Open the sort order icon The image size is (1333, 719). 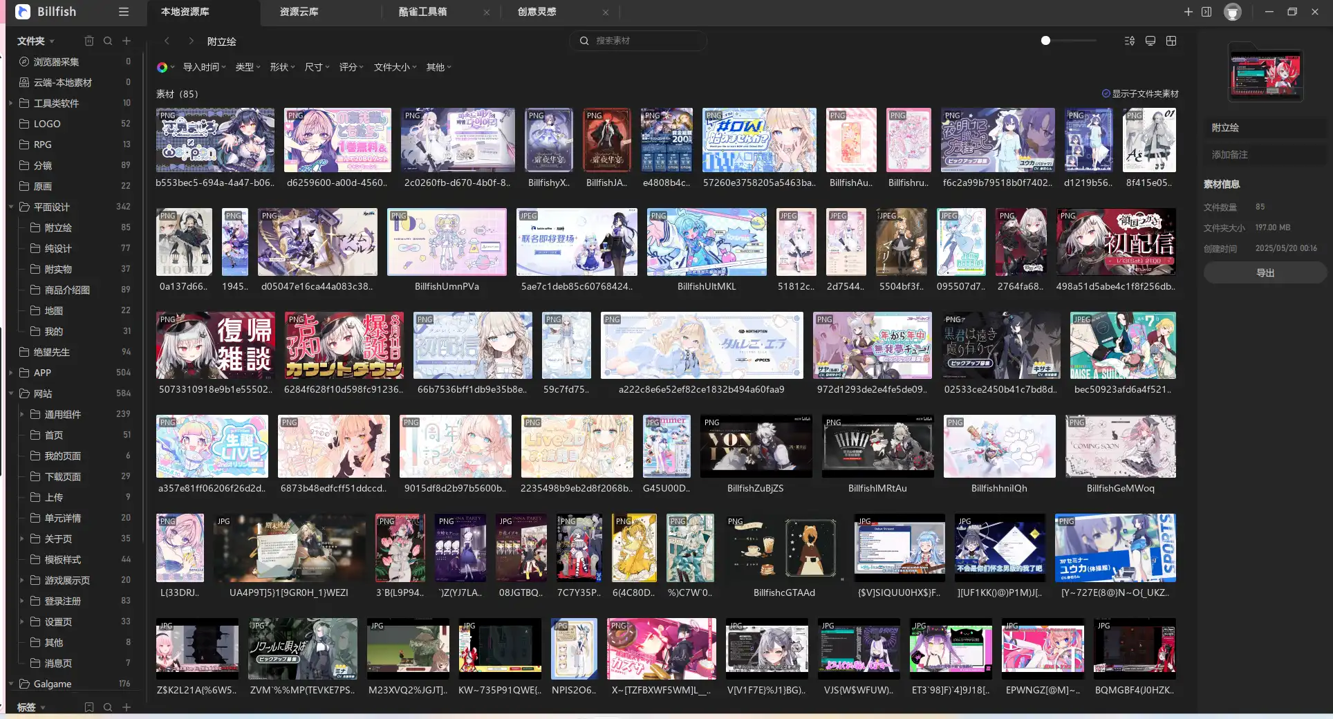click(x=1130, y=41)
